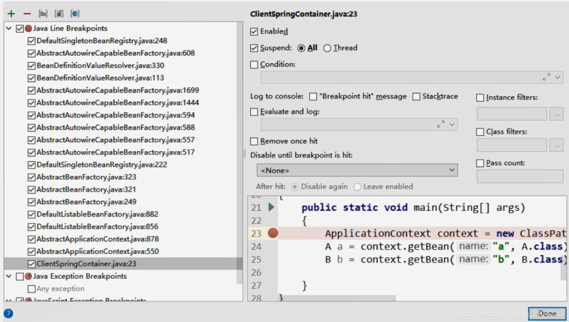Click the Done button
The width and height of the screenshot is (569, 322).
[547, 313]
